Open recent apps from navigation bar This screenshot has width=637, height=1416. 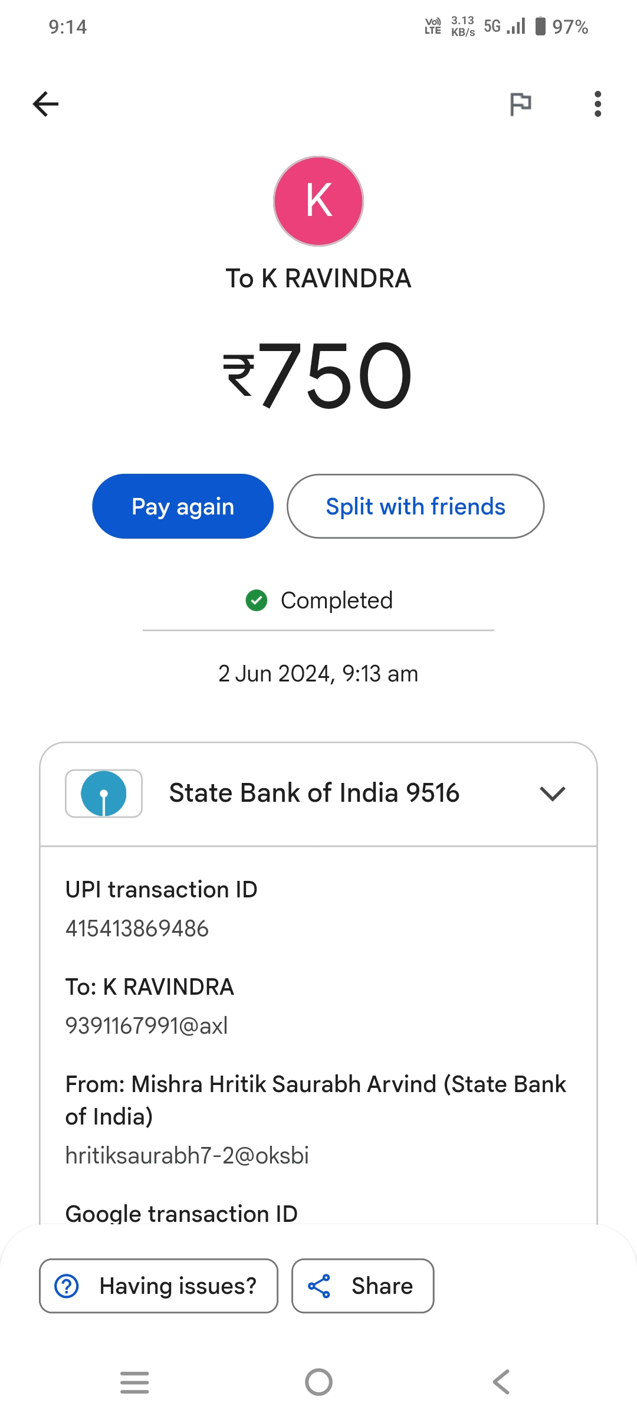(x=134, y=1382)
